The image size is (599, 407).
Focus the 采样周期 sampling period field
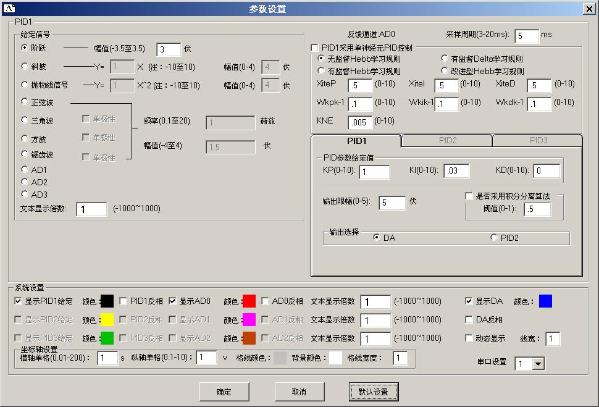[x=526, y=36]
